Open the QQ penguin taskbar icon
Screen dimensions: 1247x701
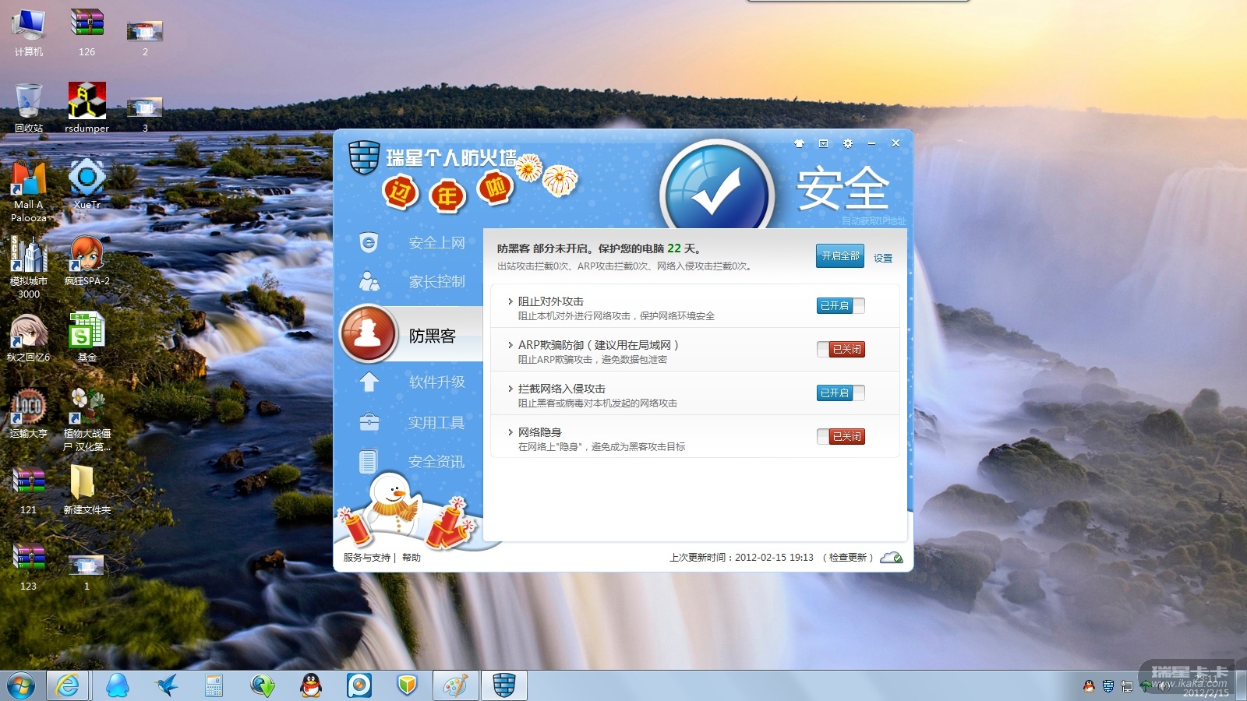pos(311,685)
